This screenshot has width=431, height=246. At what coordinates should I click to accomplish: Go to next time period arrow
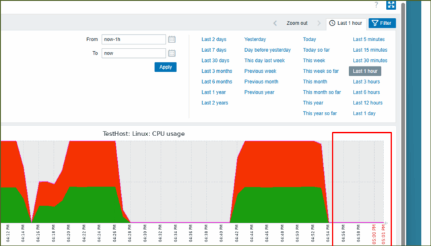[319, 23]
